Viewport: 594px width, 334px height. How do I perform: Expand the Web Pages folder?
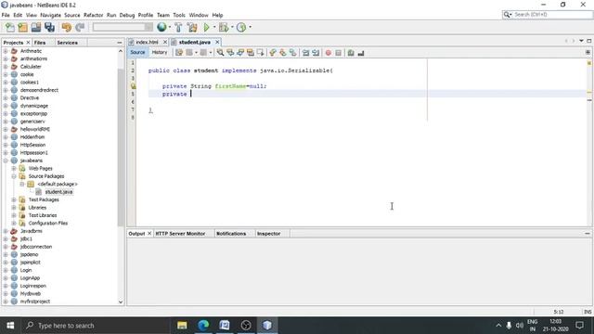click(14, 168)
